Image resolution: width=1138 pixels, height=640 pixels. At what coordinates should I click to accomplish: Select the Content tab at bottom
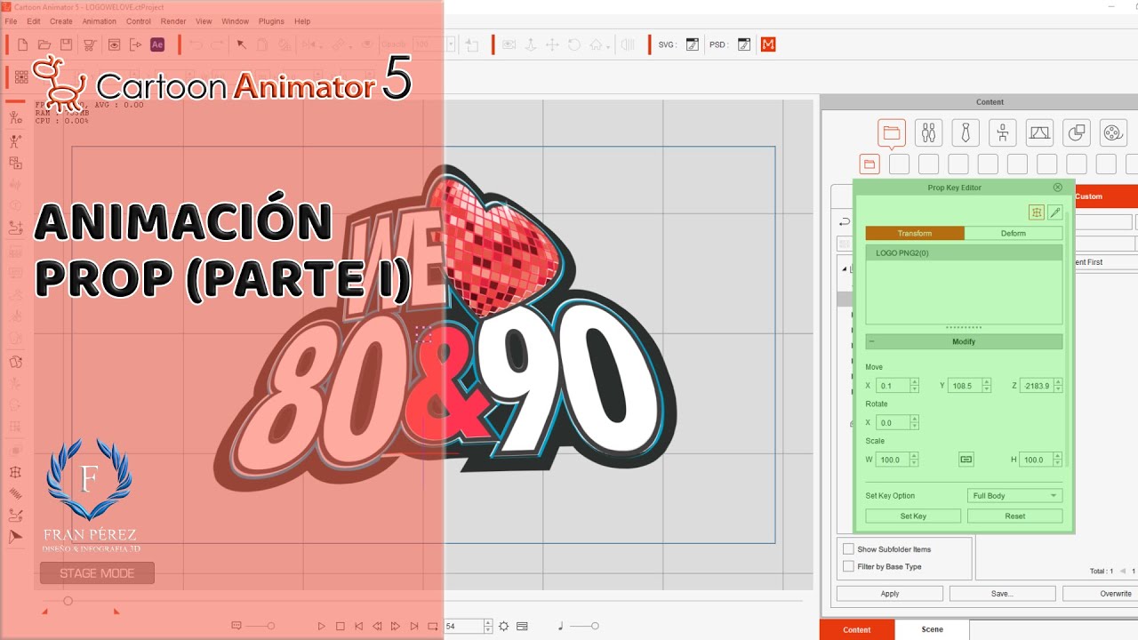857,629
